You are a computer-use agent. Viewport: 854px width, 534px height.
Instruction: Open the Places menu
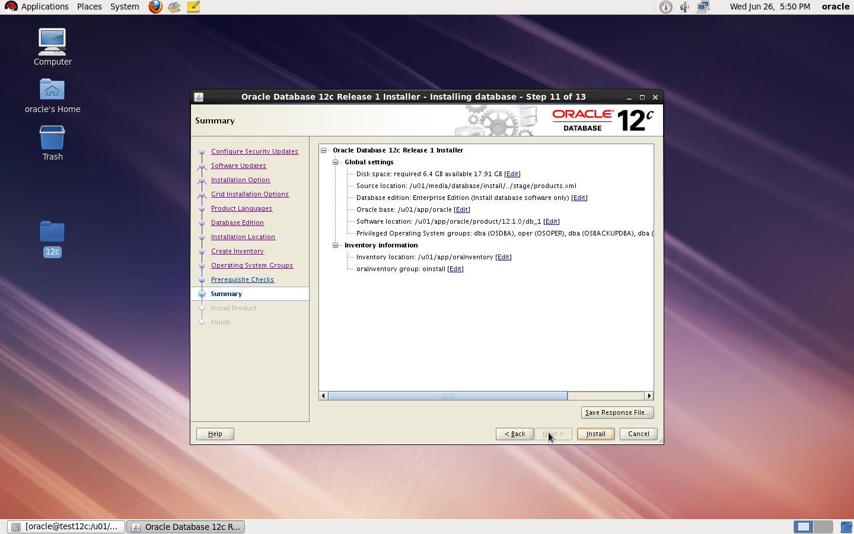click(x=89, y=7)
